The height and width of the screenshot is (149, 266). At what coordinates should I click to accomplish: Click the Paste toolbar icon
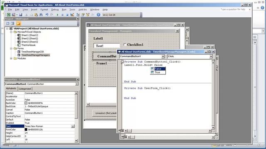(x=36, y=15)
